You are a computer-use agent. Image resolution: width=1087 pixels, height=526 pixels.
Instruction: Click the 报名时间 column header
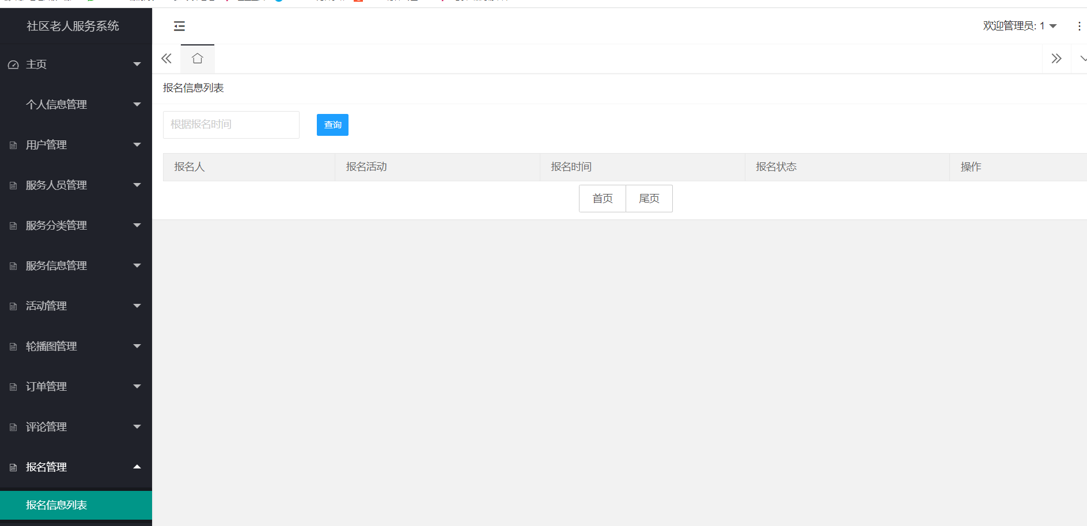(x=571, y=166)
